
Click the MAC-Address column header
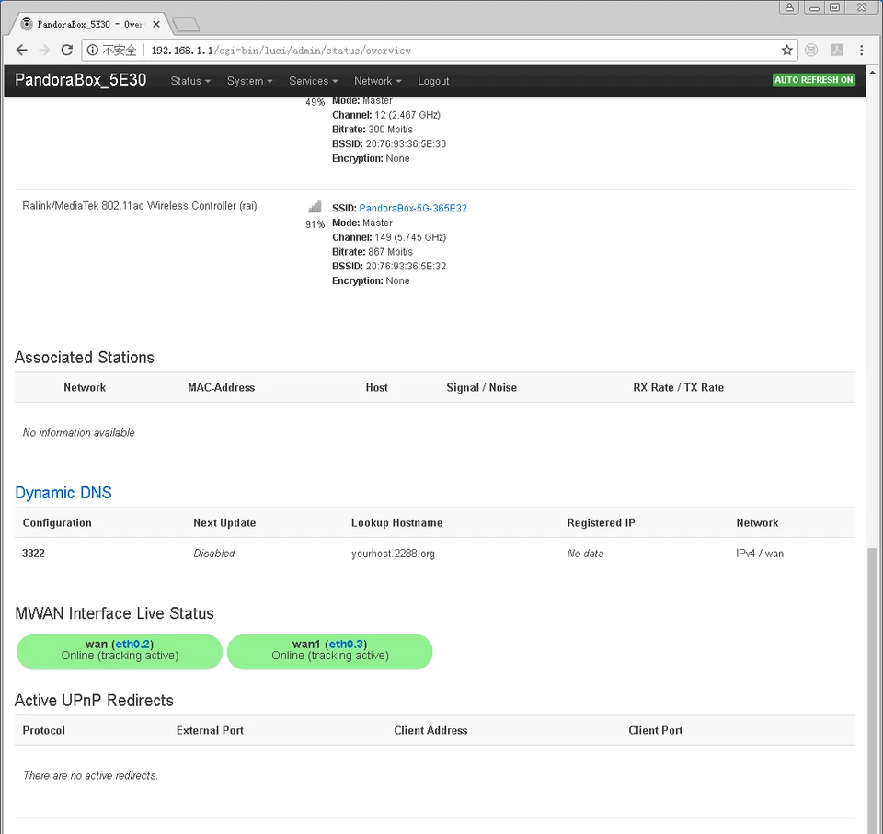tap(222, 387)
